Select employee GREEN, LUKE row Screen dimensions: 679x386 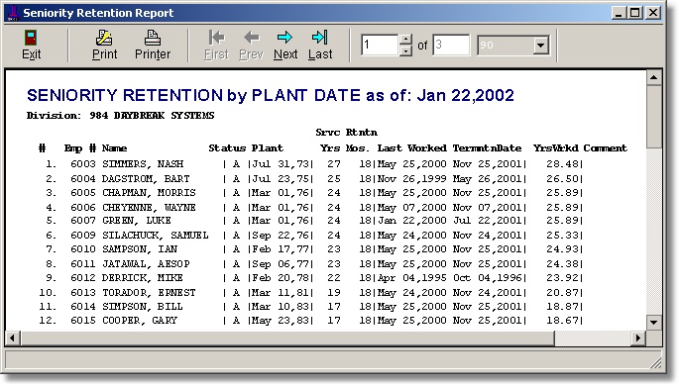point(314,221)
